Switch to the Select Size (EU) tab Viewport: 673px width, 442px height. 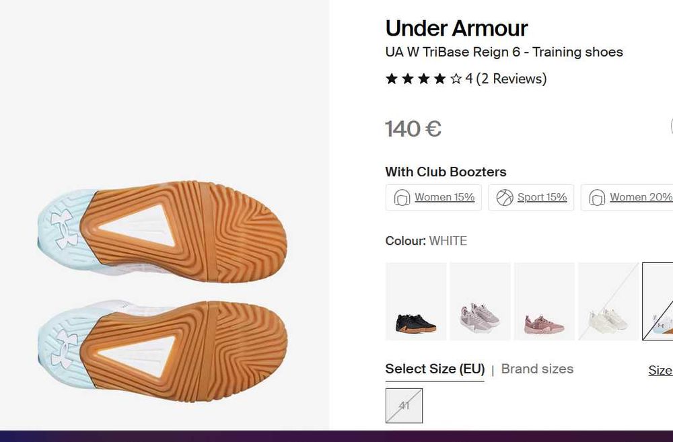tap(435, 369)
